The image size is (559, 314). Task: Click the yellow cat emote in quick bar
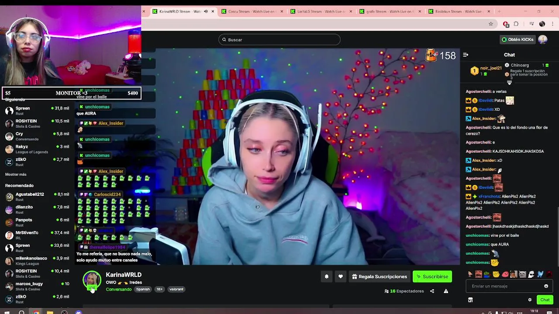click(496, 274)
